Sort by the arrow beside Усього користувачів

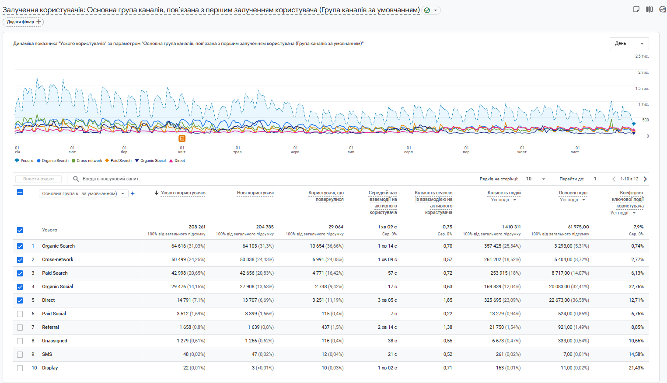[x=156, y=193]
